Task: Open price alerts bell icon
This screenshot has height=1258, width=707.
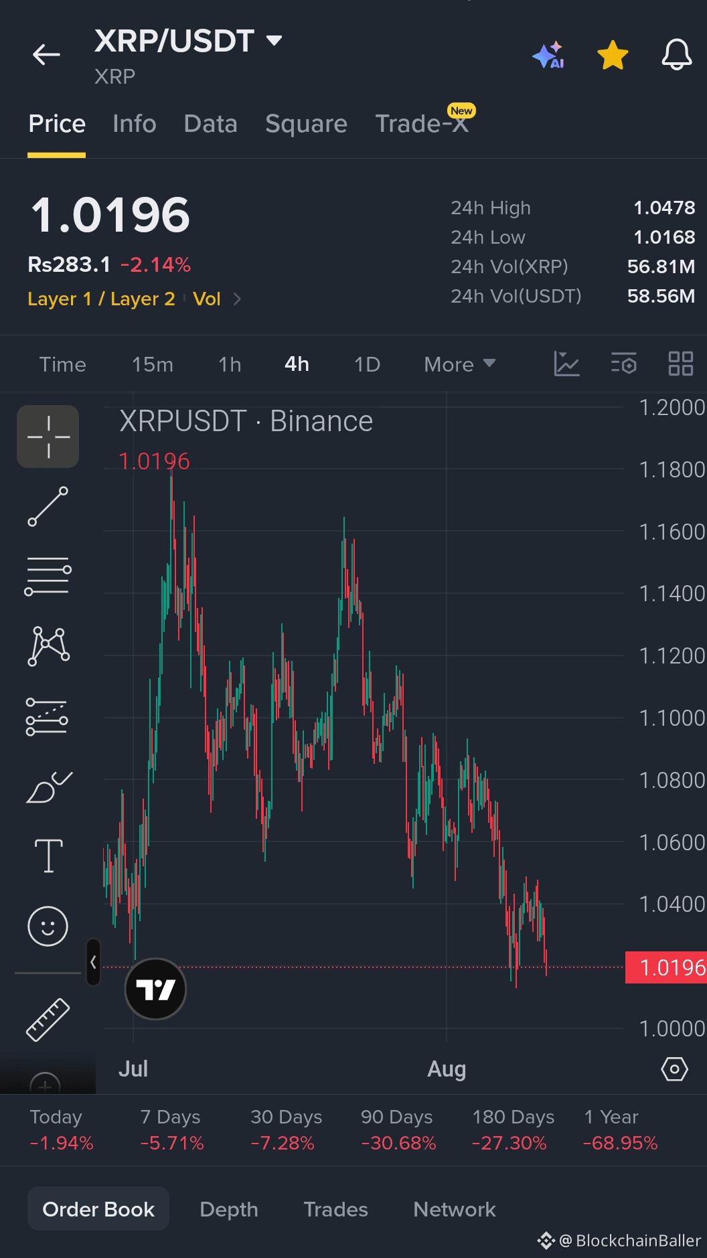Action: point(677,55)
